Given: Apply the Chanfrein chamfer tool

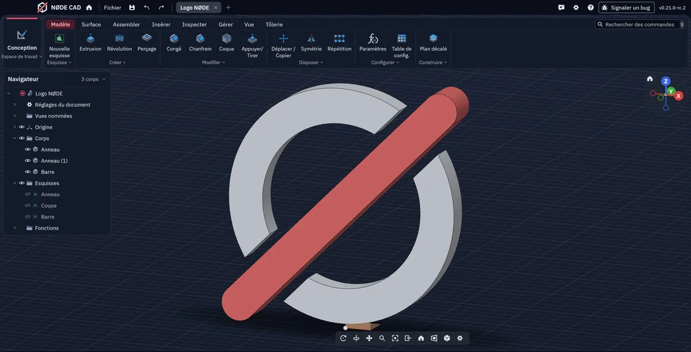Looking at the screenshot, I should point(200,43).
